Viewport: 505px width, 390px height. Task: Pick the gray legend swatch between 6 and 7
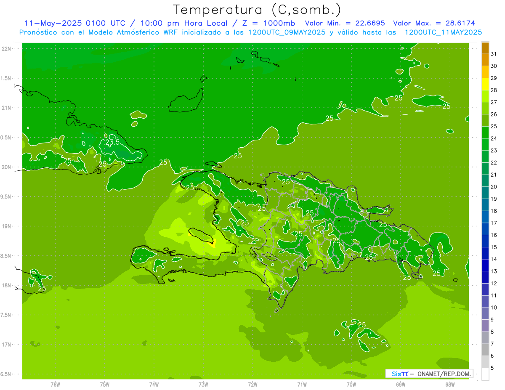coord(485,350)
